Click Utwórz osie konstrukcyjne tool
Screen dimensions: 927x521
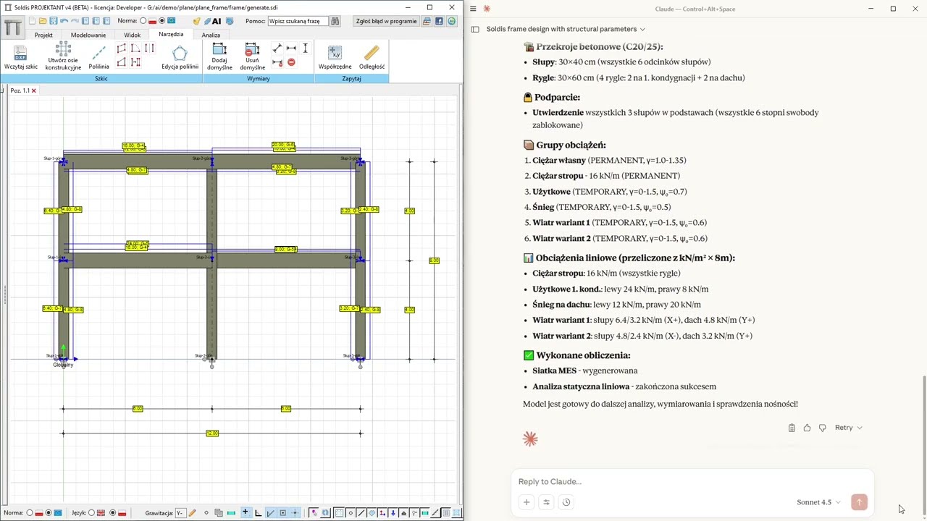pyautogui.click(x=63, y=56)
